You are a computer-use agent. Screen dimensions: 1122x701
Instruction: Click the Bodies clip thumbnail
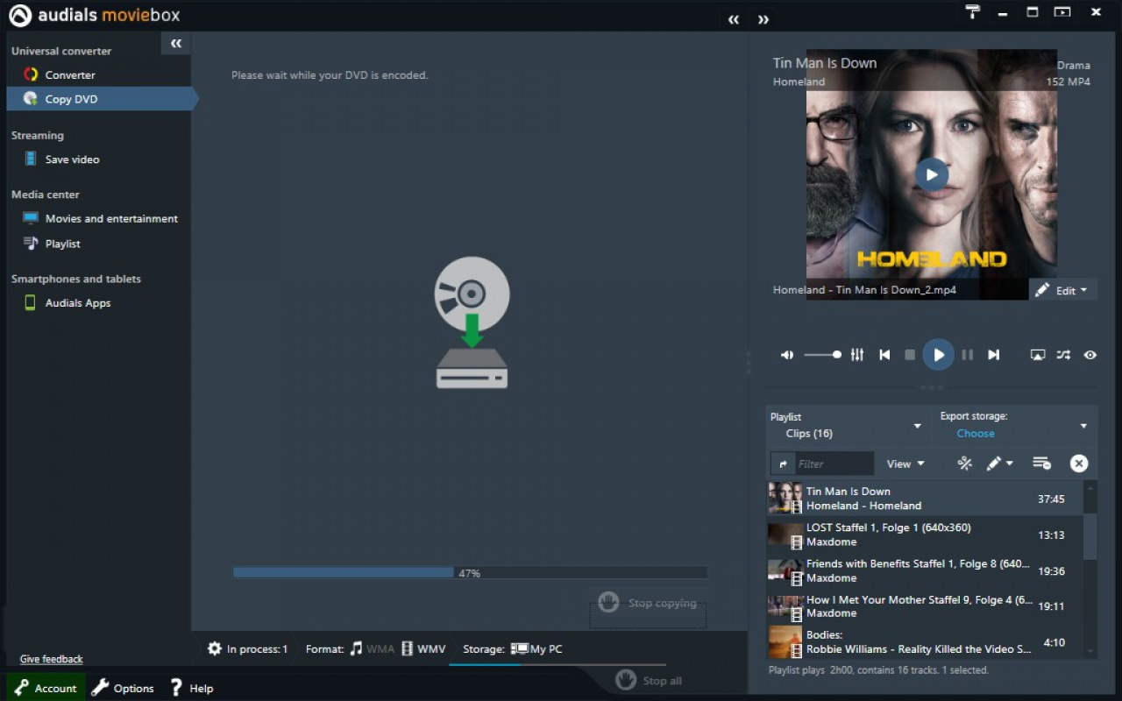785,642
